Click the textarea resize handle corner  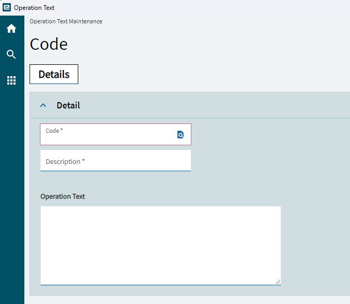tap(278, 282)
